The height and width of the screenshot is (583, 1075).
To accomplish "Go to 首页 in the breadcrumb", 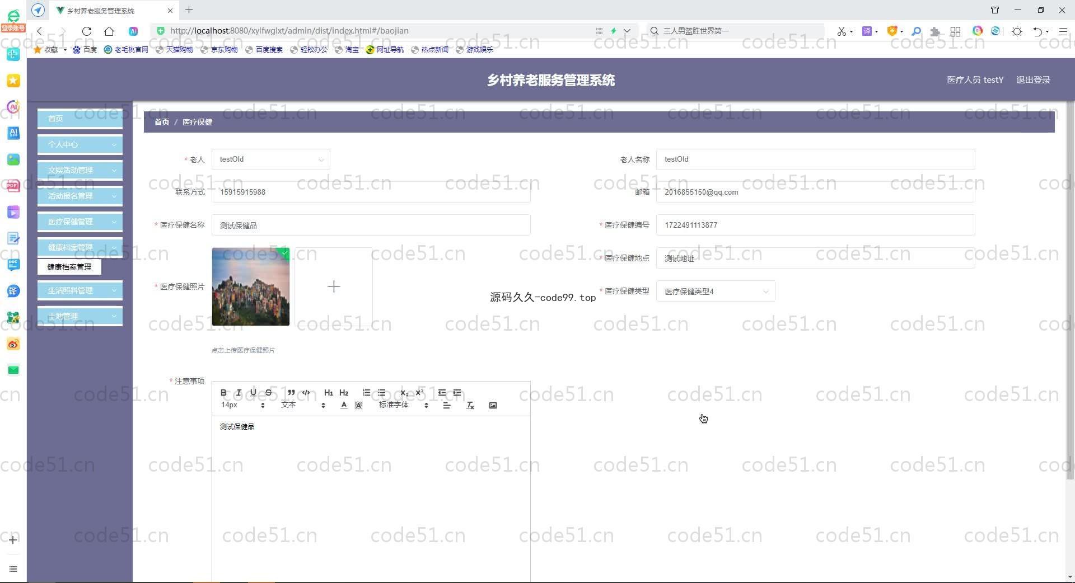I will point(162,122).
